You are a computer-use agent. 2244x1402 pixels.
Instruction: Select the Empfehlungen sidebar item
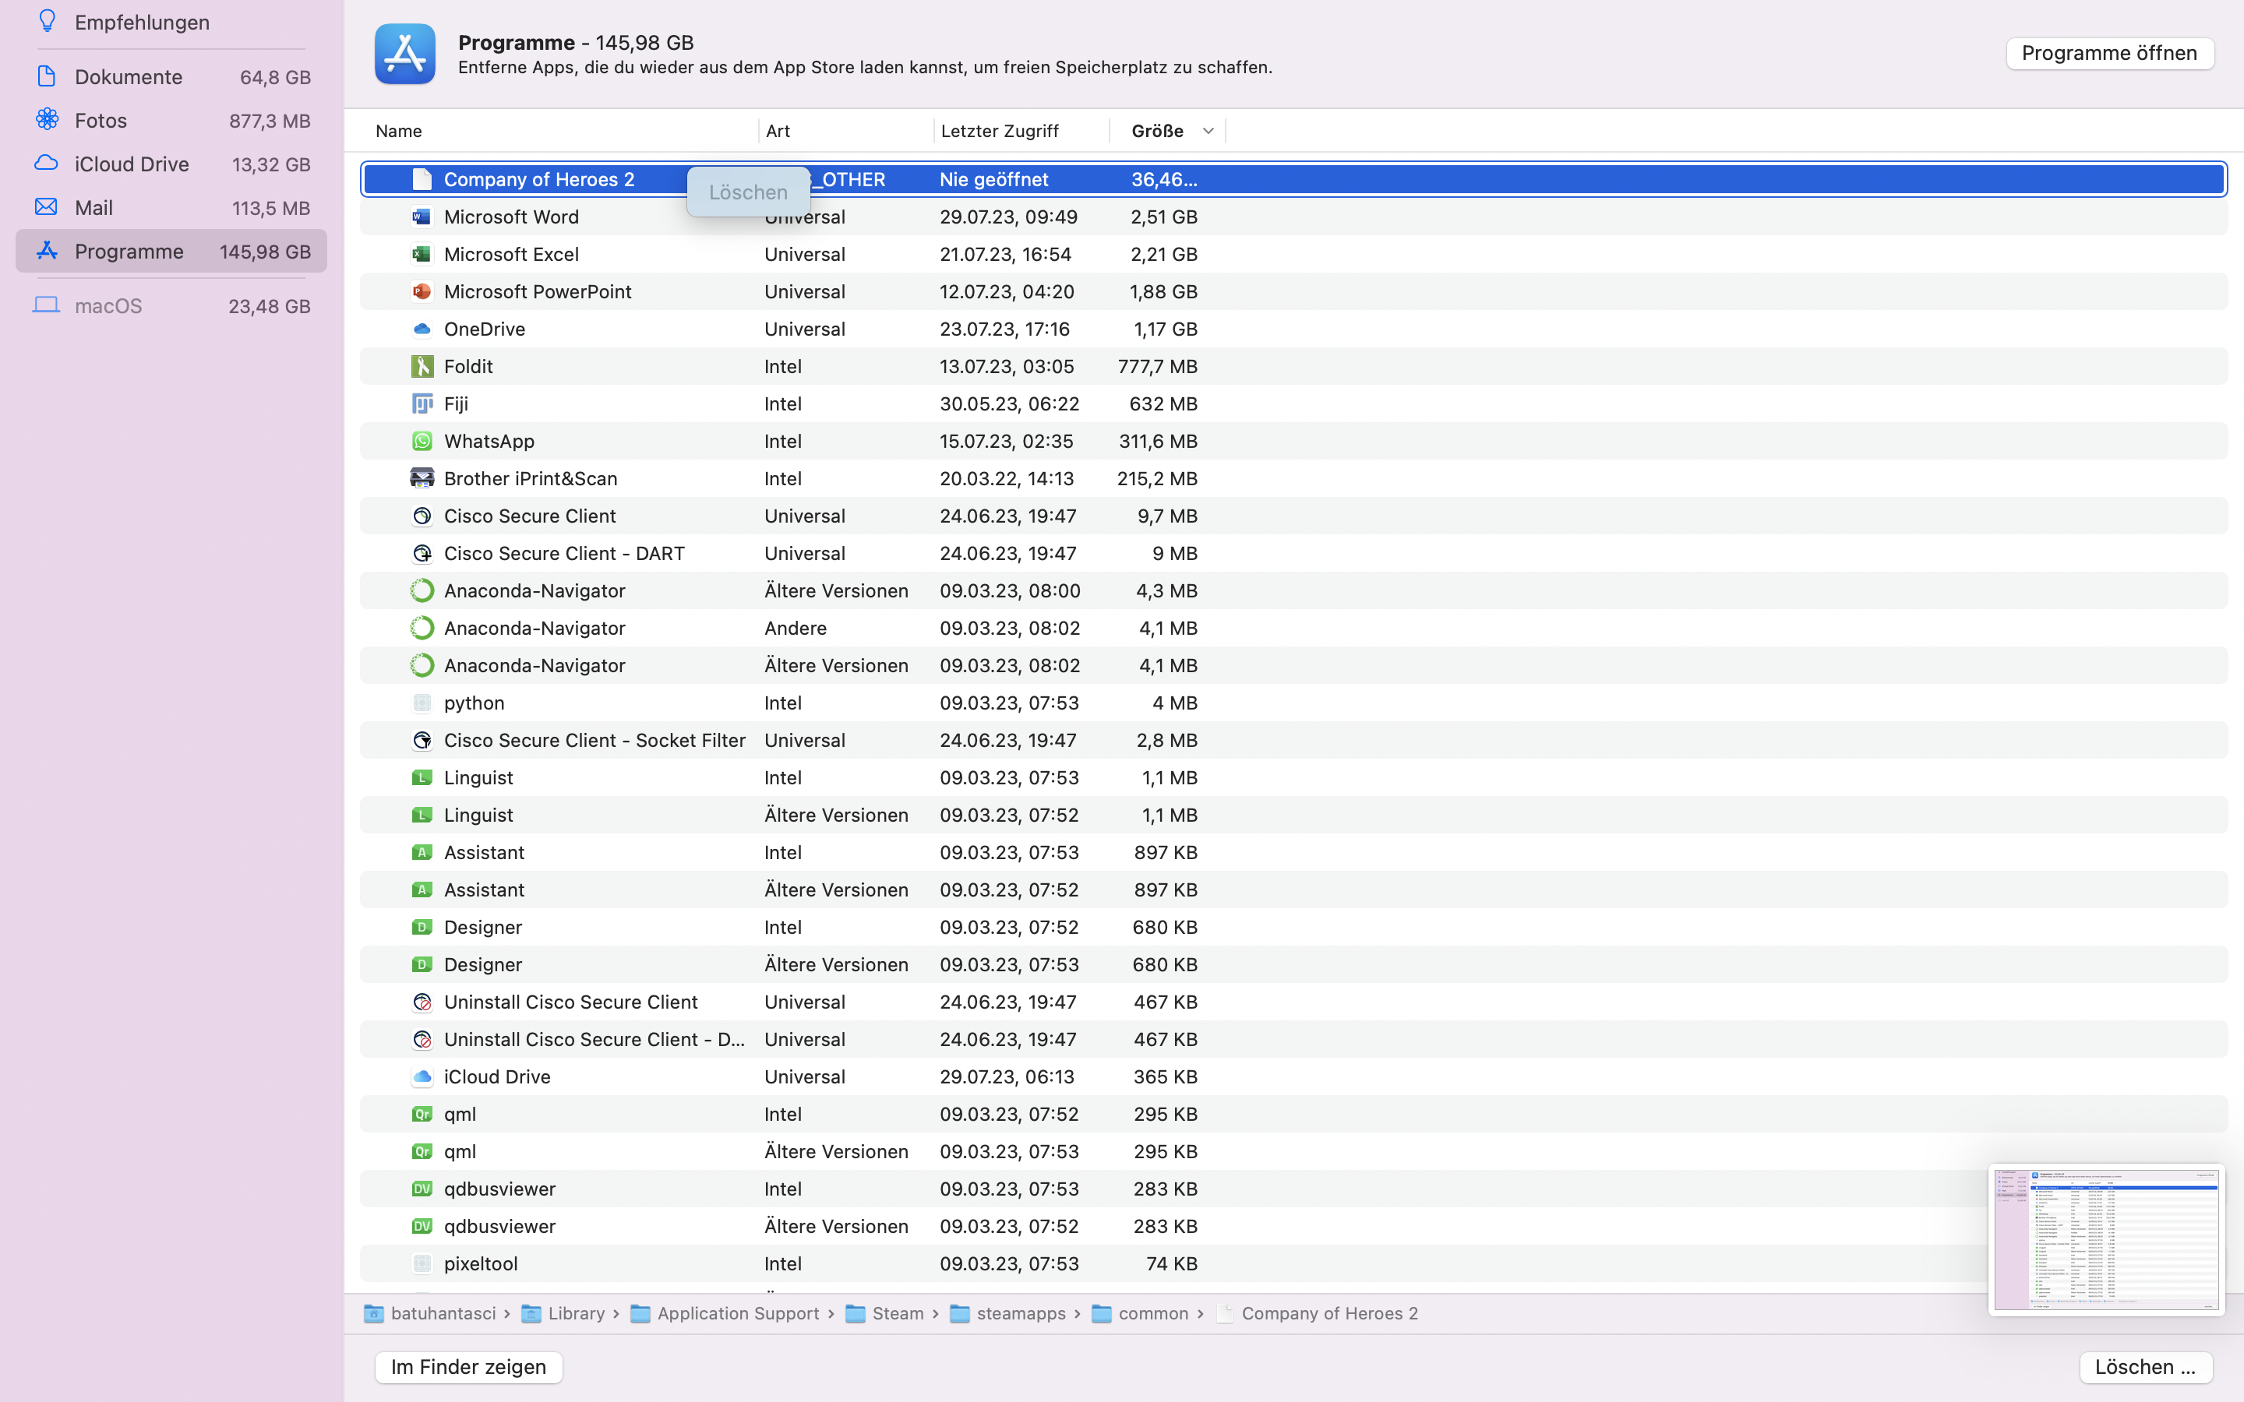tap(142, 23)
